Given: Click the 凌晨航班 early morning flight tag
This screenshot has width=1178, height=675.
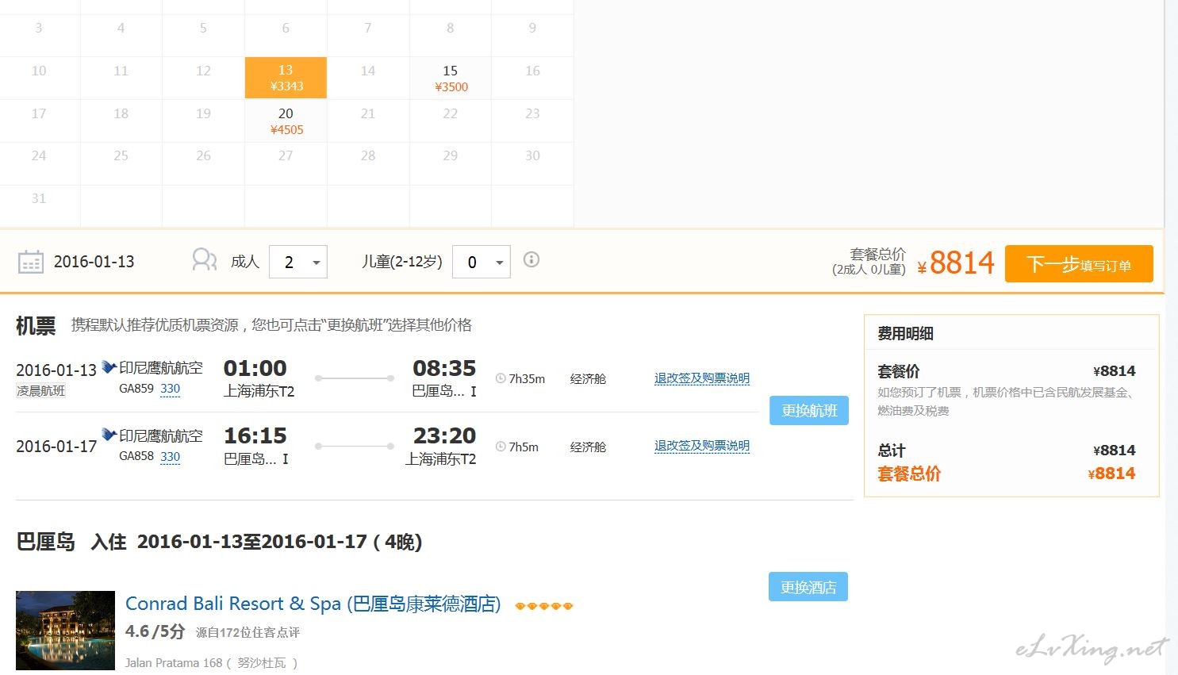Looking at the screenshot, I should click(40, 390).
